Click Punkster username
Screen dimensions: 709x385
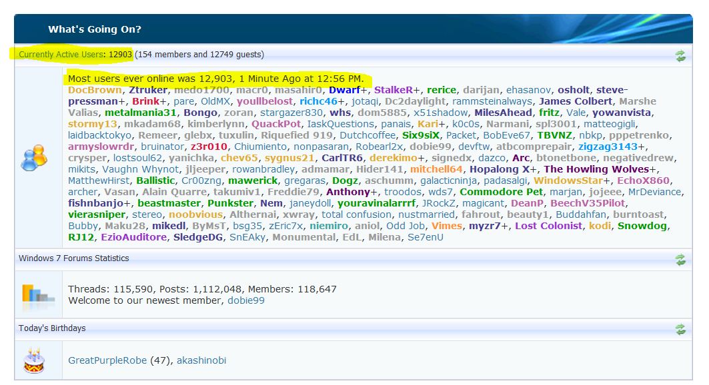[230, 203]
